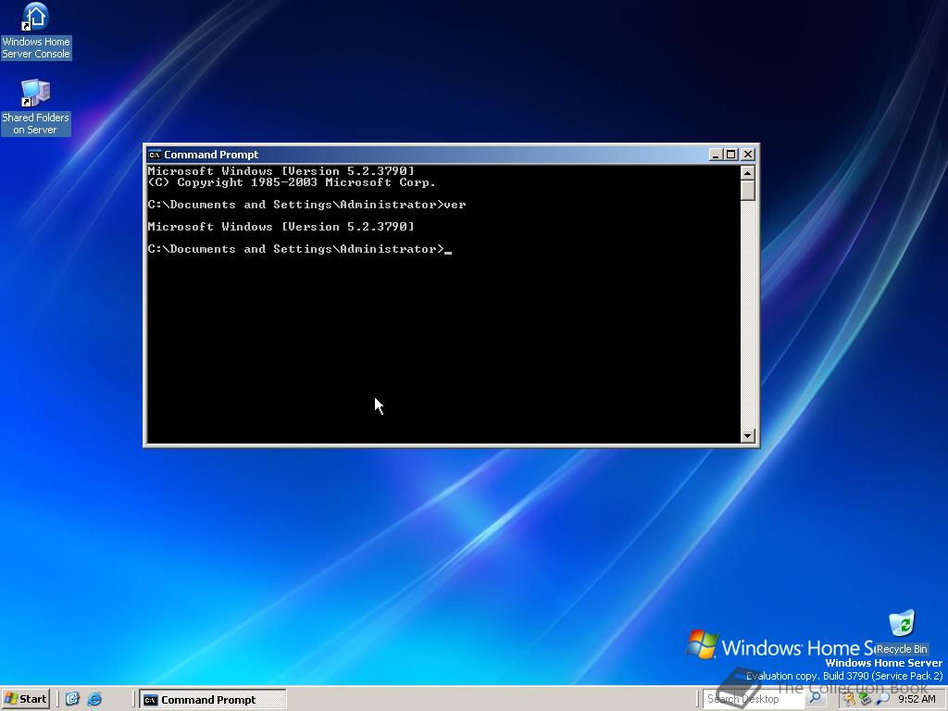Click the Start button
The width and height of the screenshot is (948, 711).
coord(25,699)
